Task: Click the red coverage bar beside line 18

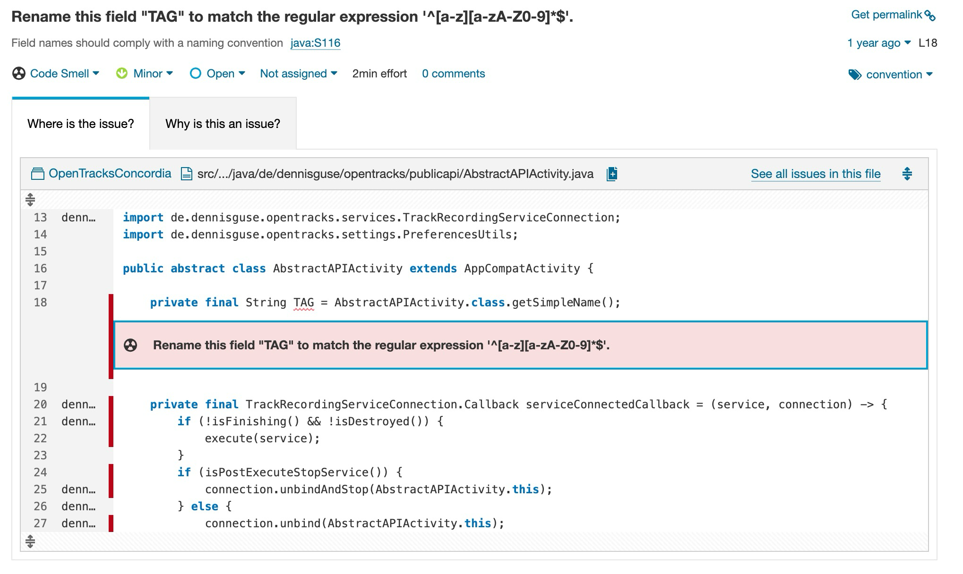Action: [111, 302]
